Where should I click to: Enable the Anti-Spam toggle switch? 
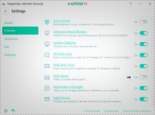coord(144,77)
